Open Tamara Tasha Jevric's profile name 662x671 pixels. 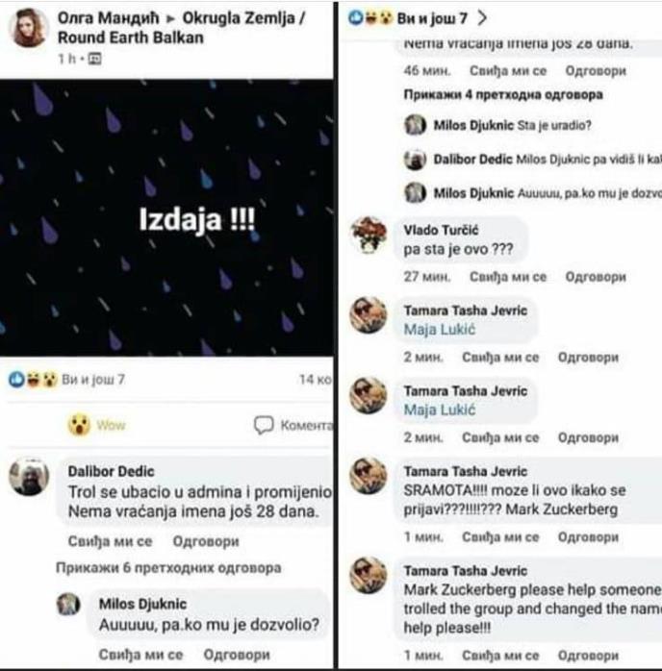tap(465, 311)
